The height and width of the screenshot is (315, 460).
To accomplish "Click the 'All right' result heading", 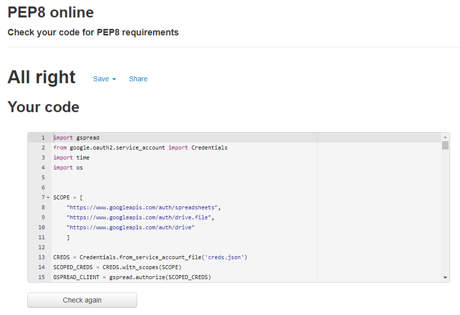I will point(41,77).
